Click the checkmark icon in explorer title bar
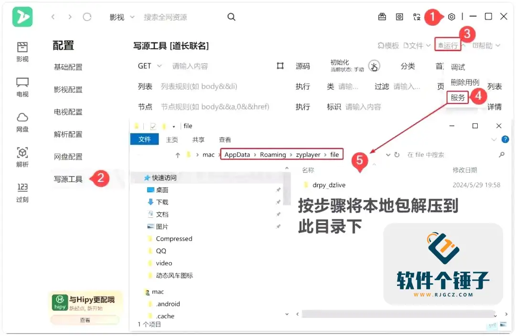The width and height of the screenshot is (516, 336). click(153, 126)
